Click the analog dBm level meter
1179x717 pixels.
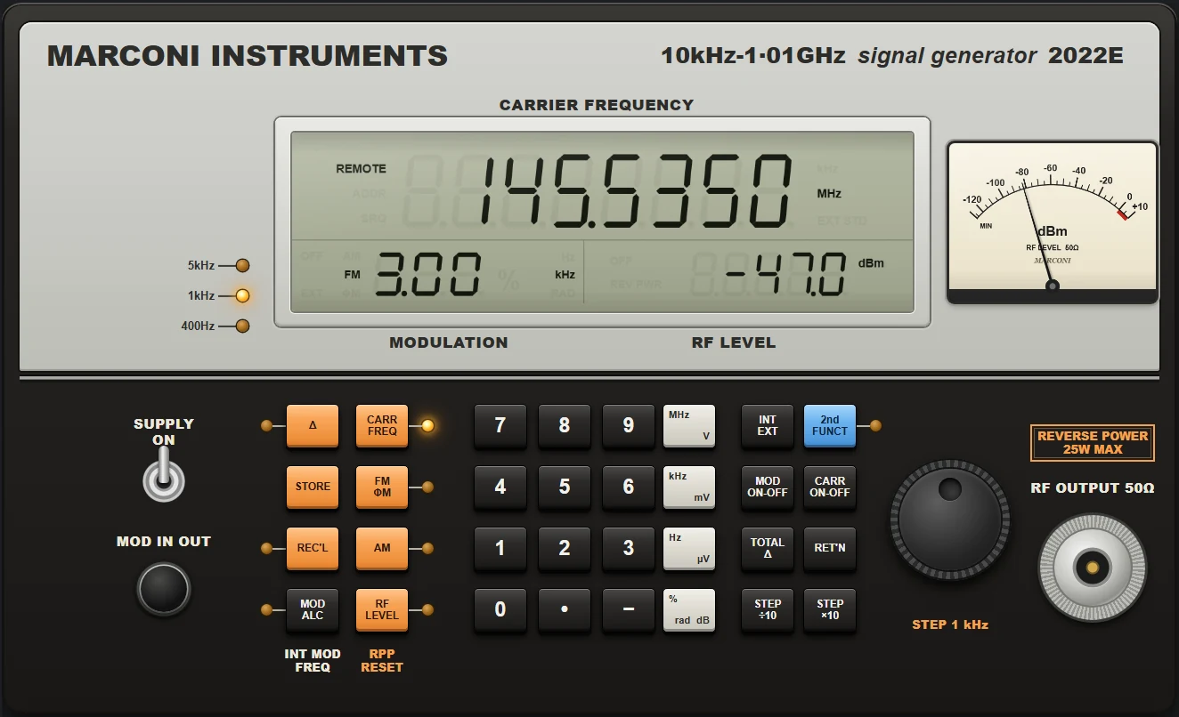[x=1053, y=222]
